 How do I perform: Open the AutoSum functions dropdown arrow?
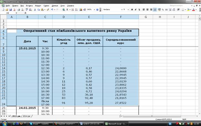point(70,10)
